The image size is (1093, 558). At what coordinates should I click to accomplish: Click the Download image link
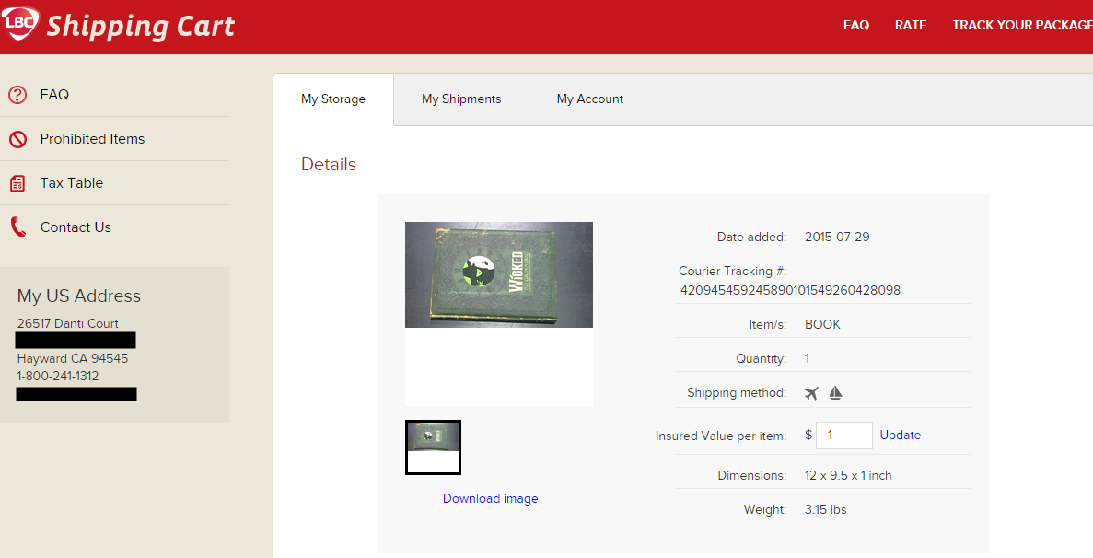[490, 498]
